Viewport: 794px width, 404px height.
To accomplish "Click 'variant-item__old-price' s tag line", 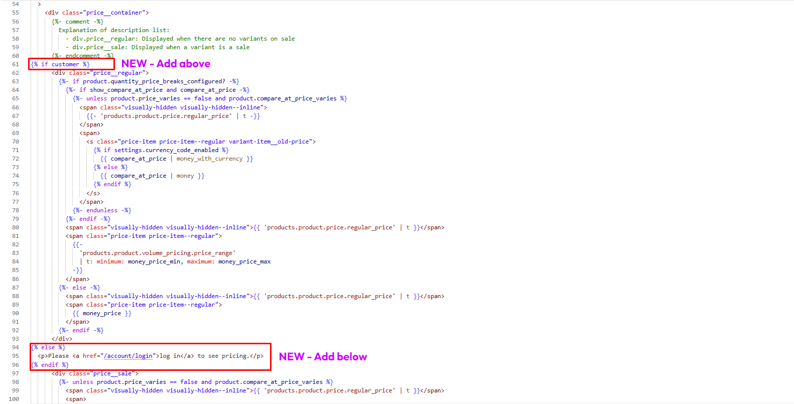I will point(201,142).
